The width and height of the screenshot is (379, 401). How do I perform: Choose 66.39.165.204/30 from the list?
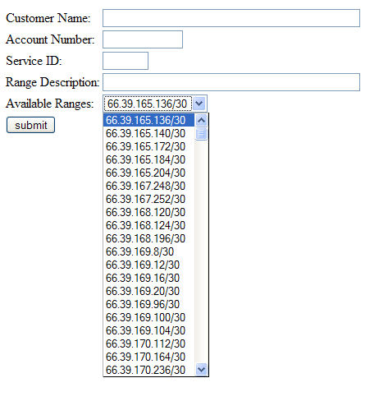tap(148, 173)
